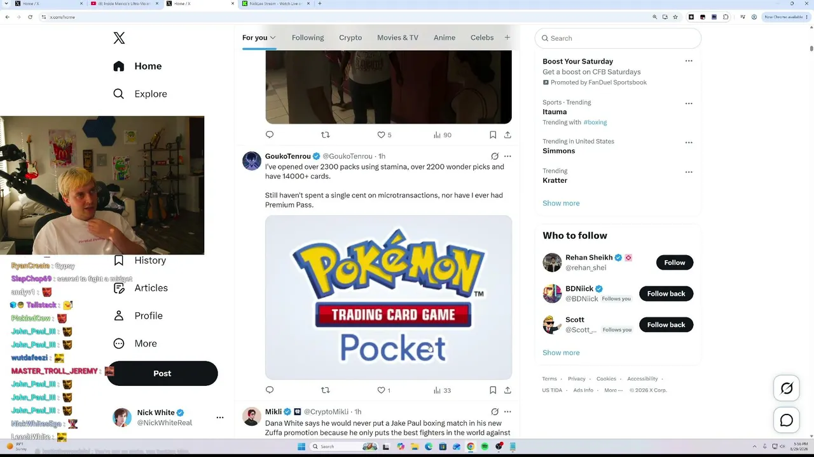View stats for GoukoTenrou's post showing 33
The width and height of the screenshot is (814, 457).
442,390
